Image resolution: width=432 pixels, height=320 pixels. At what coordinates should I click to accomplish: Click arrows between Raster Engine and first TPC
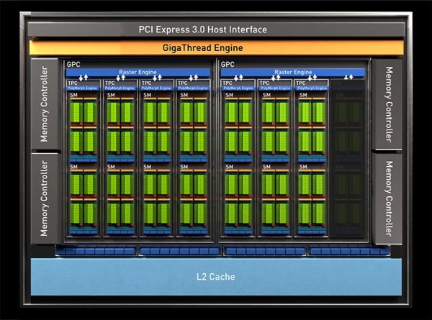[84, 78]
